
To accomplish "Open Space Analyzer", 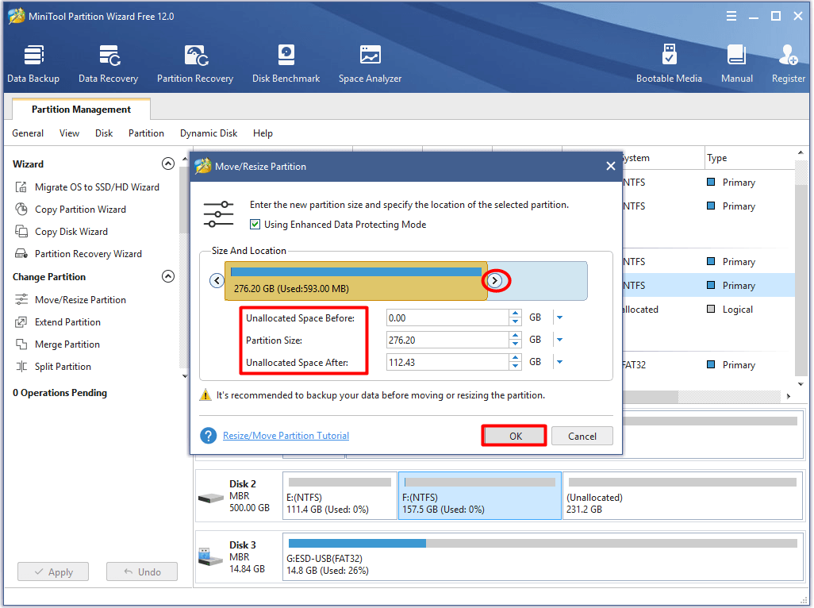I will pyautogui.click(x=371, y=63).
